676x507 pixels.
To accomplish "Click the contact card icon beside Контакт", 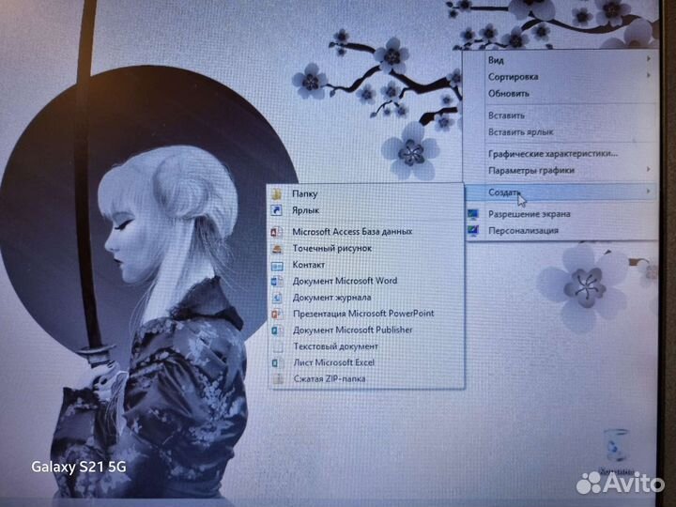I will pyautogui.click(x=277, y=266).
